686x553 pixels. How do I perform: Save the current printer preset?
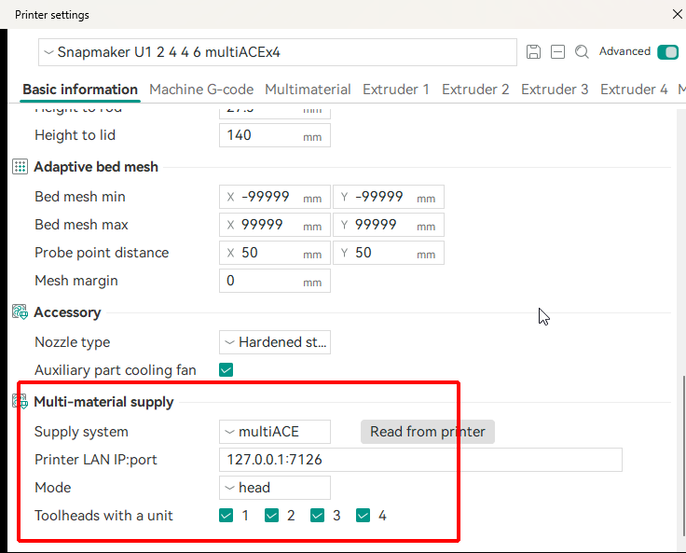[x=533, y=51]
